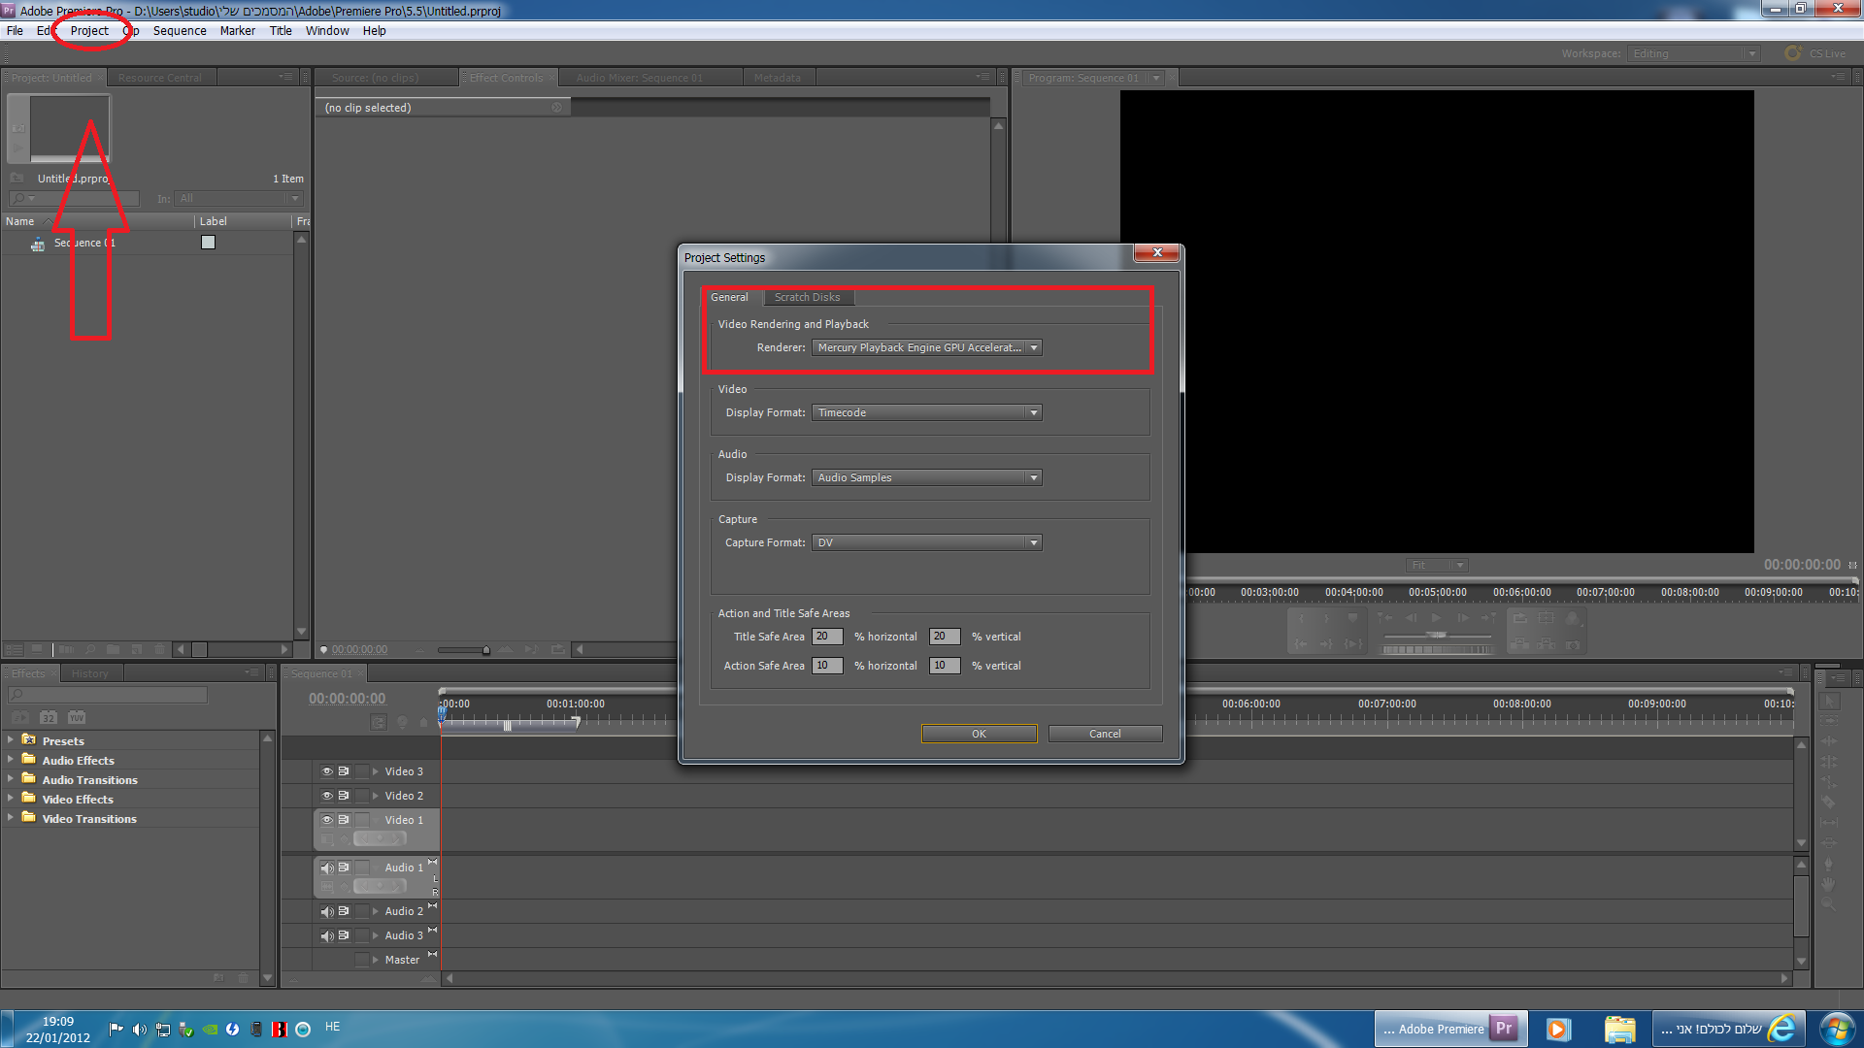Switch to the Scratch Disks tab
Viewport: 1864px width, 1048px height.
807,297
